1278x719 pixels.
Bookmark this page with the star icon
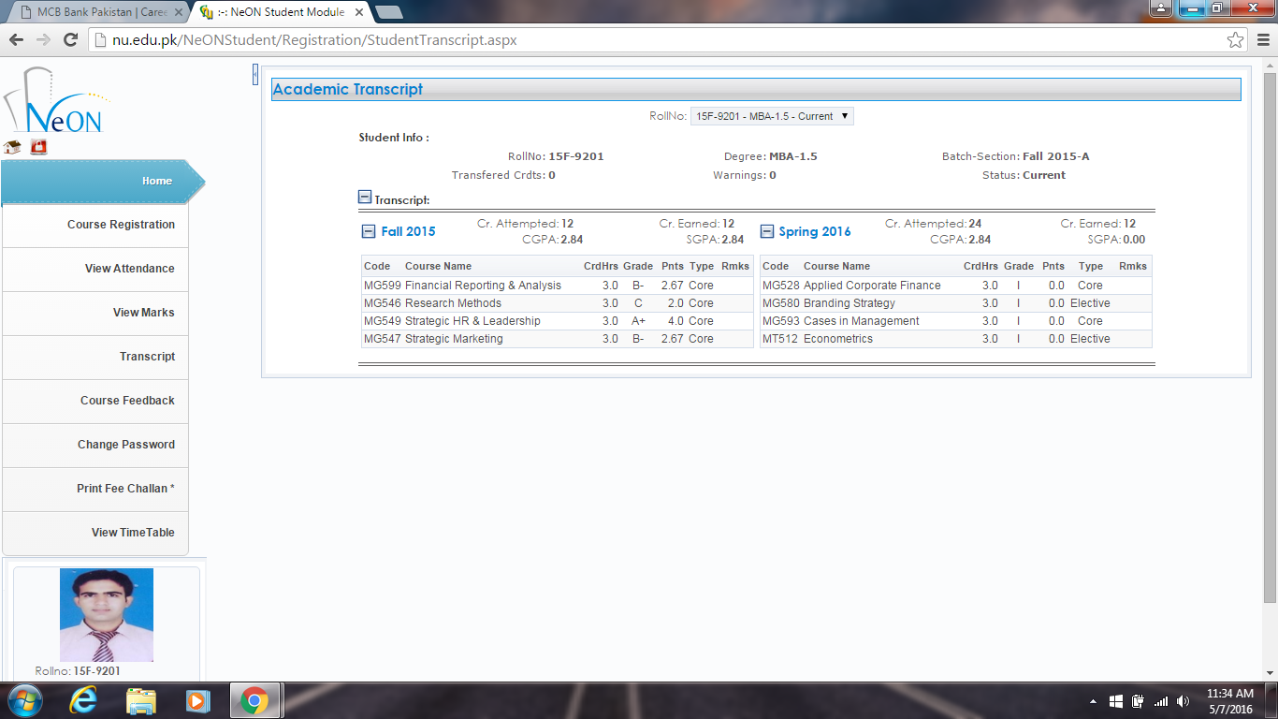tap(1235, 40)
